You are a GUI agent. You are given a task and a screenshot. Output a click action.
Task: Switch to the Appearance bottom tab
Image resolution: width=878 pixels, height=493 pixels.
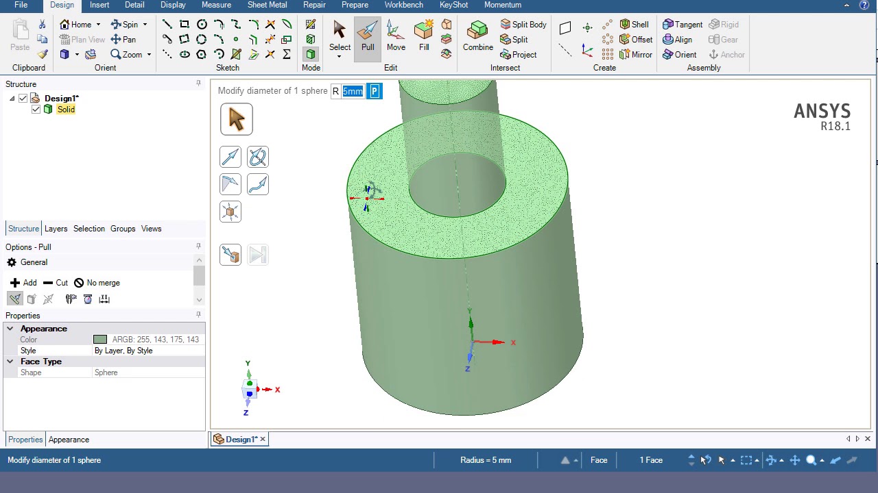tap(69, 440)
